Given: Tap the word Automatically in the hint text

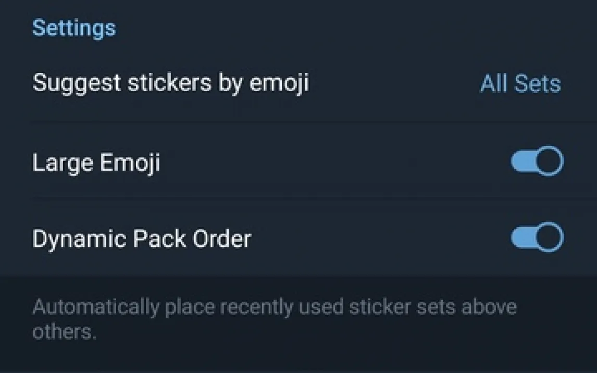Looking at the screenshot, I should pos(95,307).
